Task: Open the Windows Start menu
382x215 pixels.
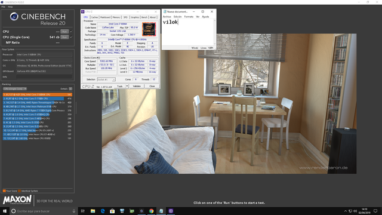Action: (x=5, y=211)
